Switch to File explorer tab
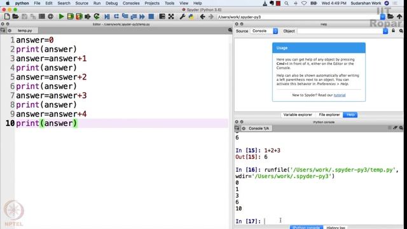 [x=329, y=114]
